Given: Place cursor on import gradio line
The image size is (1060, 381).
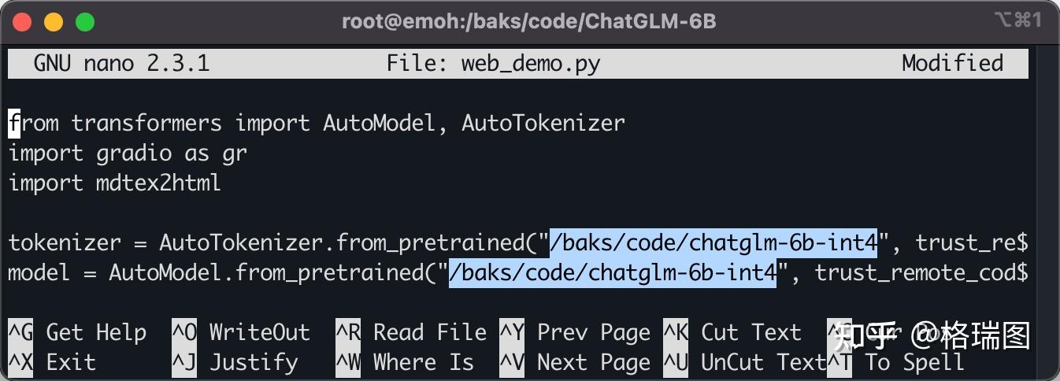Looking at the screenshot, I should coord(128,153).
